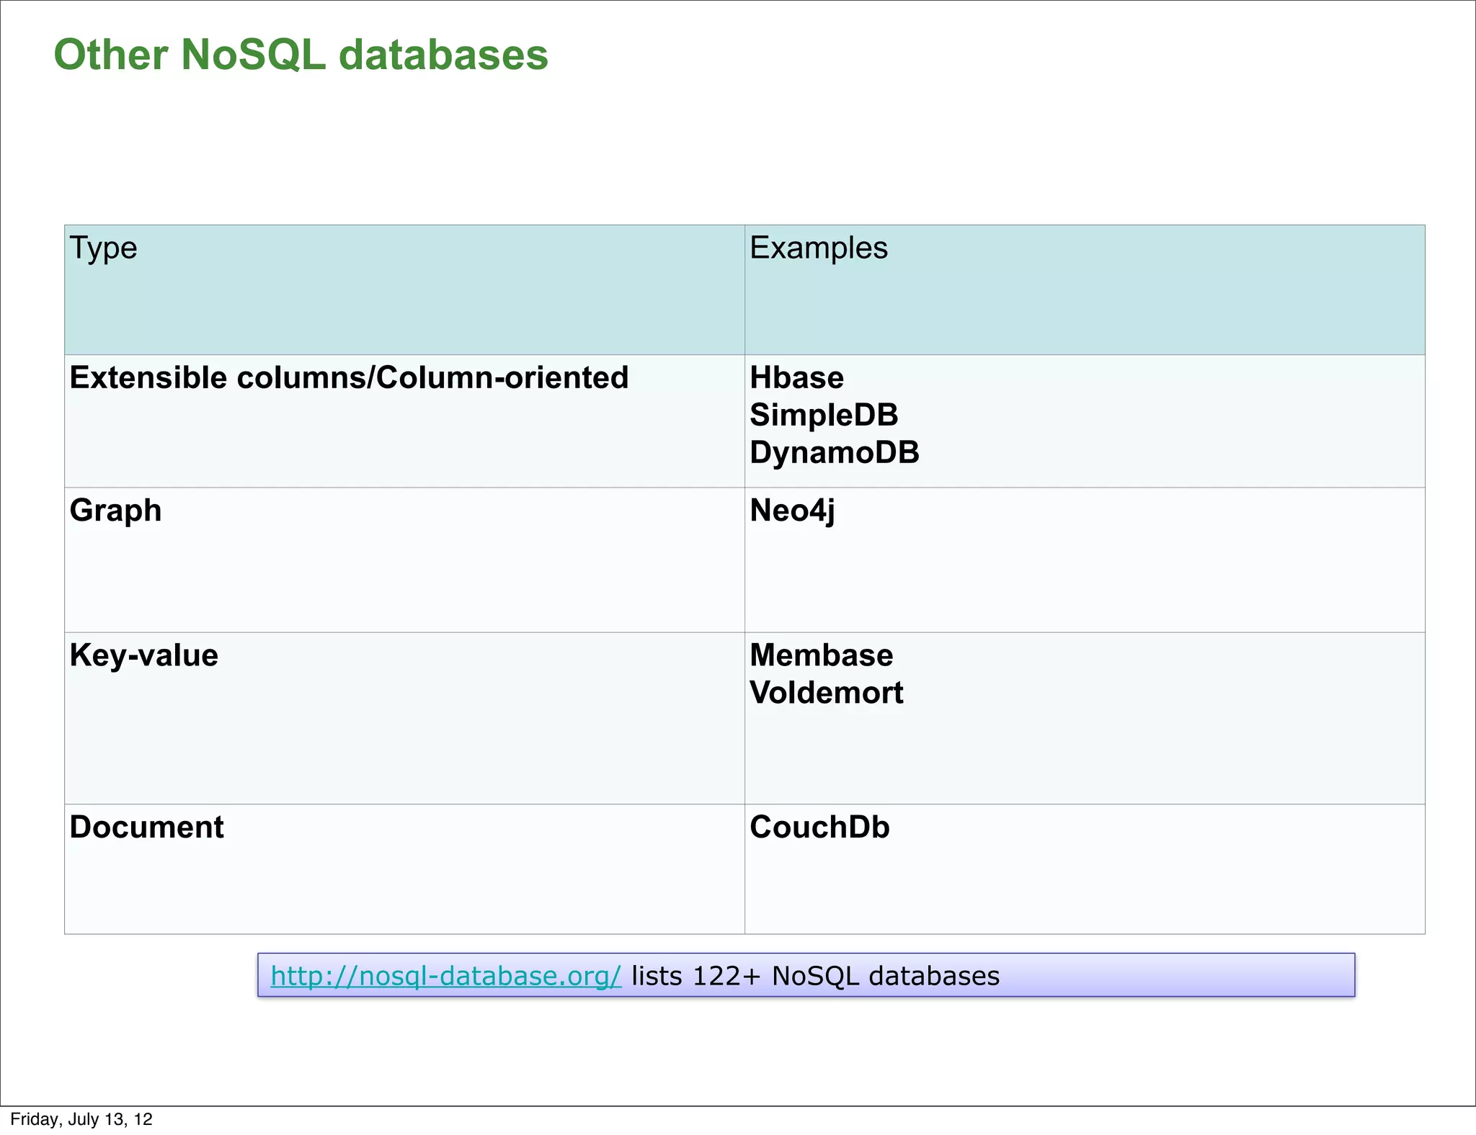Select the 'Key-value' type cell
This screenshot has width=1476, height=1135.
[404, 719]
